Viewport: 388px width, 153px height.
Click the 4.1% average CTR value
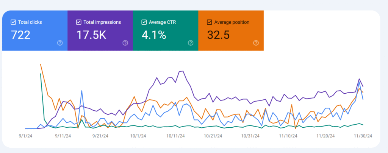pos(154,35)
